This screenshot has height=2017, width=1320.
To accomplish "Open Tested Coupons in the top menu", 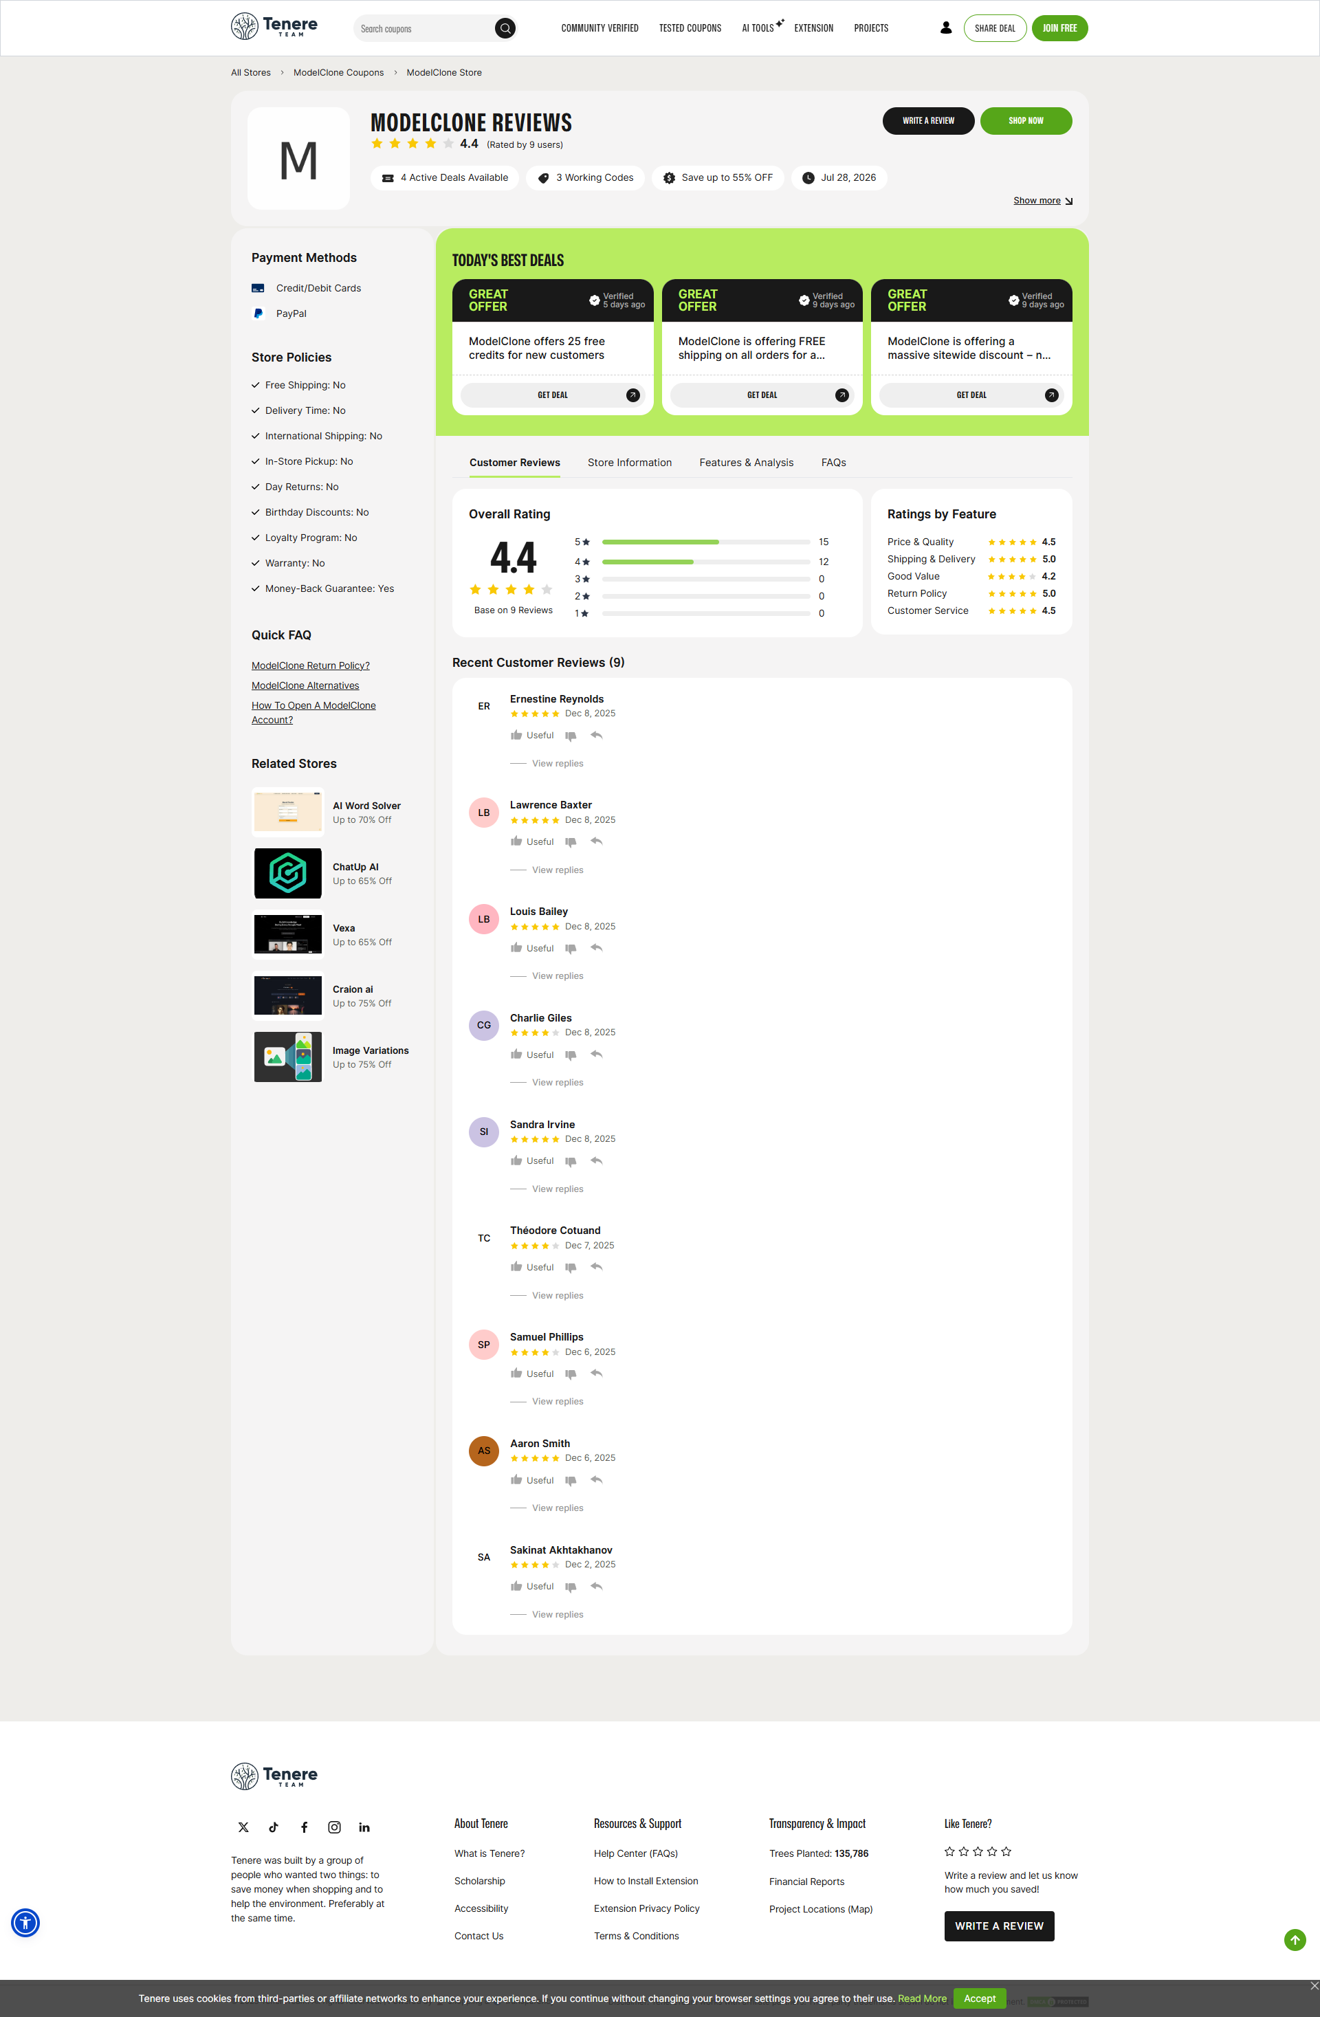I will [690, 28].
